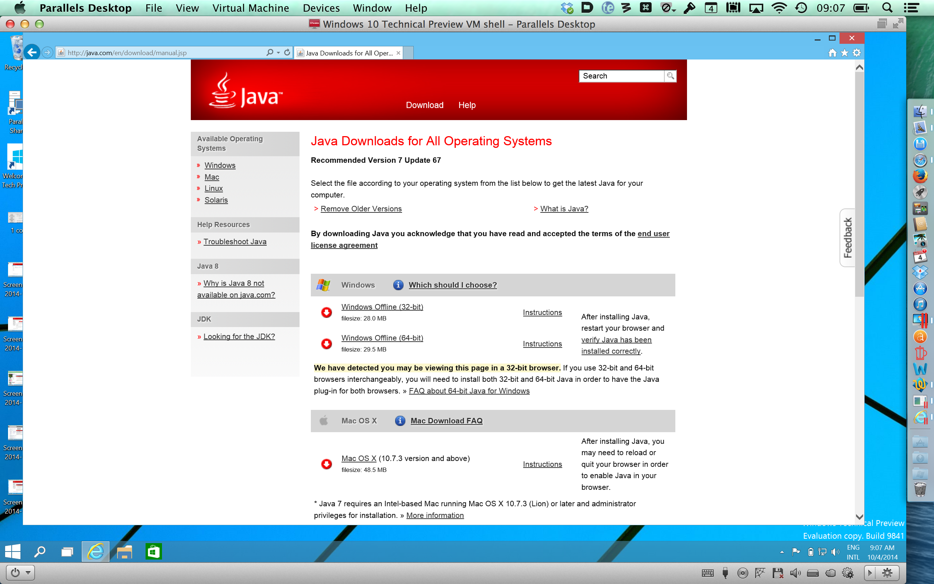
Task: Open Remove Older Versions link
Action: 361,208
